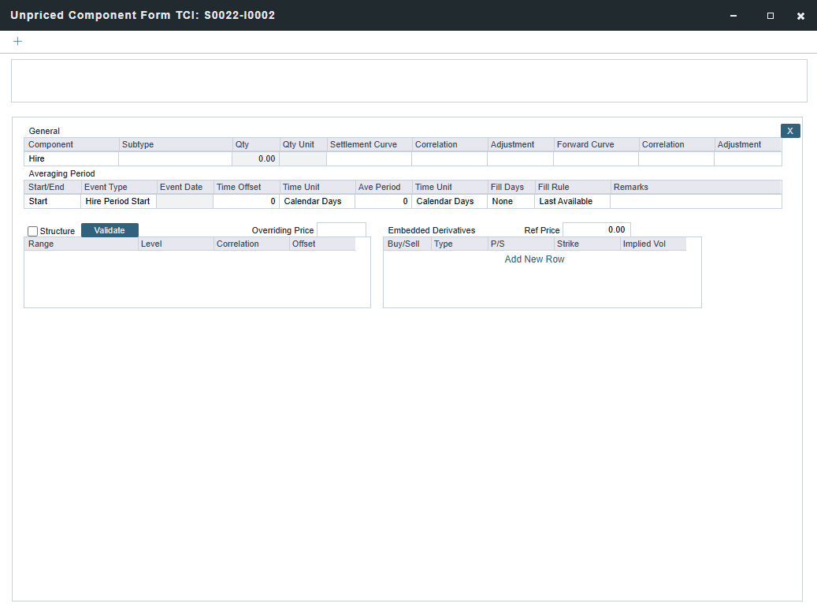Click the Overriding Price input field
This screenshot has width=817, height=607.
click(x=341, y=230)
